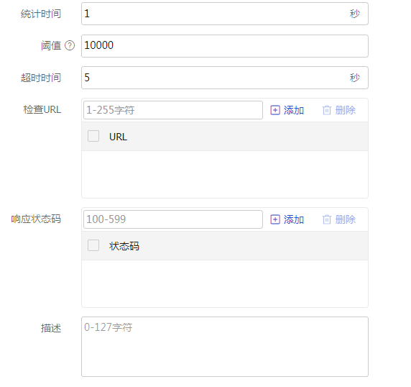This screenshot has width=411, height=387.
Task: Toggle the URL select-all checkbox
Action: click(x=93, y=136)
